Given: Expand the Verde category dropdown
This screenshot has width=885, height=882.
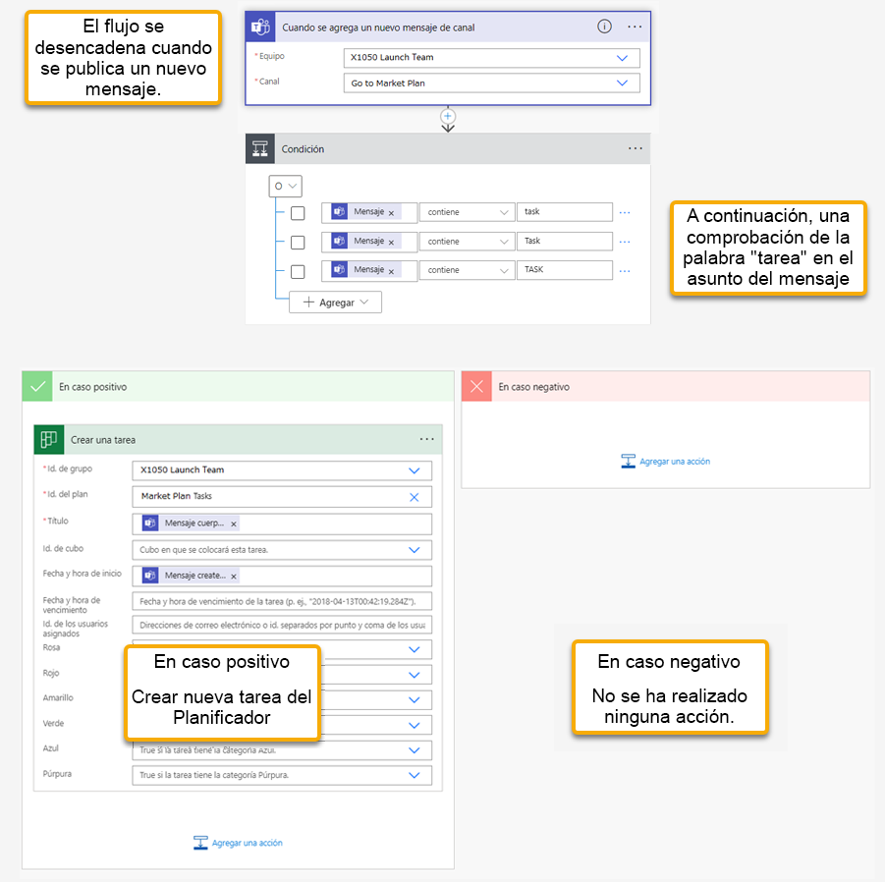Looking at the screenshot, I should (414, 725).
